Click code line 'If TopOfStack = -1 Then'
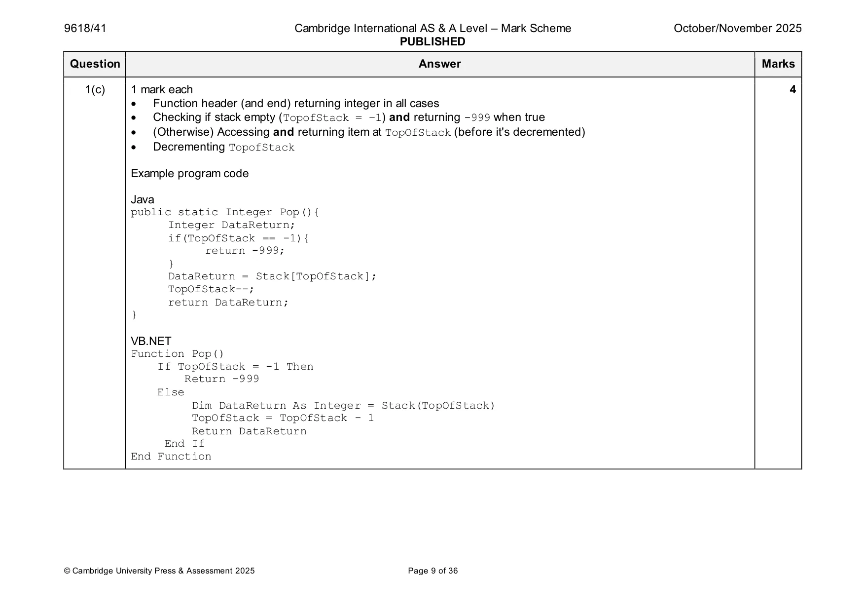The width and height of the screenshot is (865, 612). (x=235, y=367)
